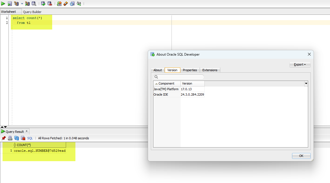Collapse the editor pane using the splitter up arrow
This screenshot has height=183, width=330.
coord(2,127)
